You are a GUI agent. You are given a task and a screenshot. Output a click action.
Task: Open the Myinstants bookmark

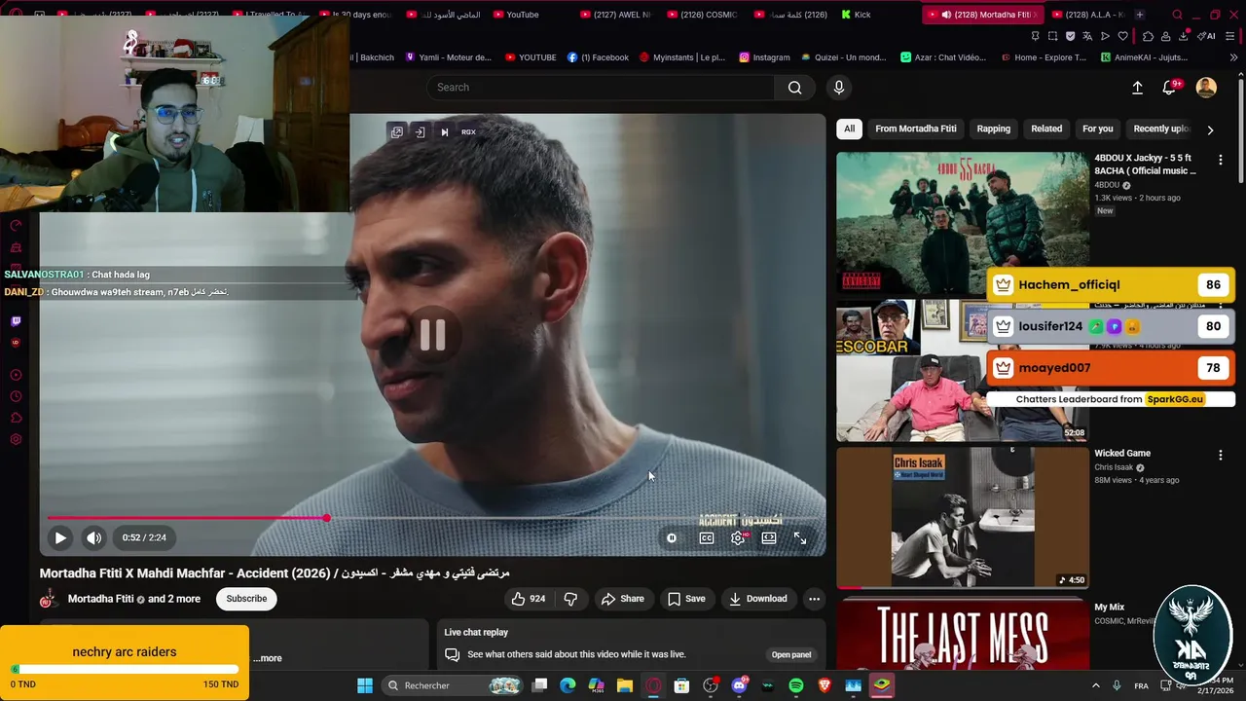click(682, 57)
